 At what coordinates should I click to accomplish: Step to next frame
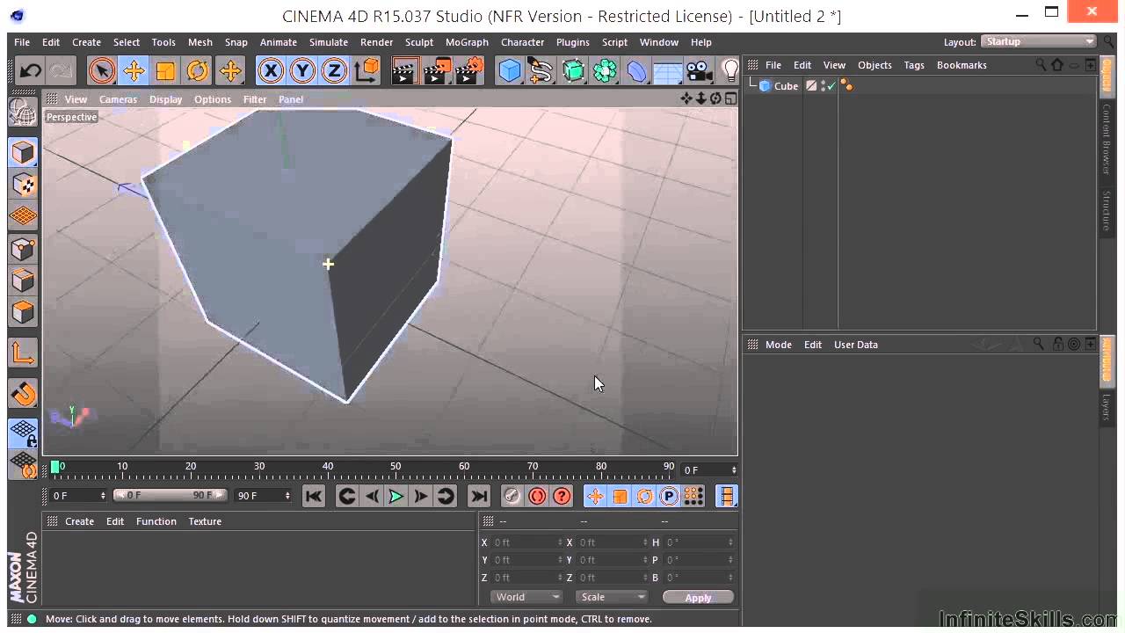click(421, 497)
